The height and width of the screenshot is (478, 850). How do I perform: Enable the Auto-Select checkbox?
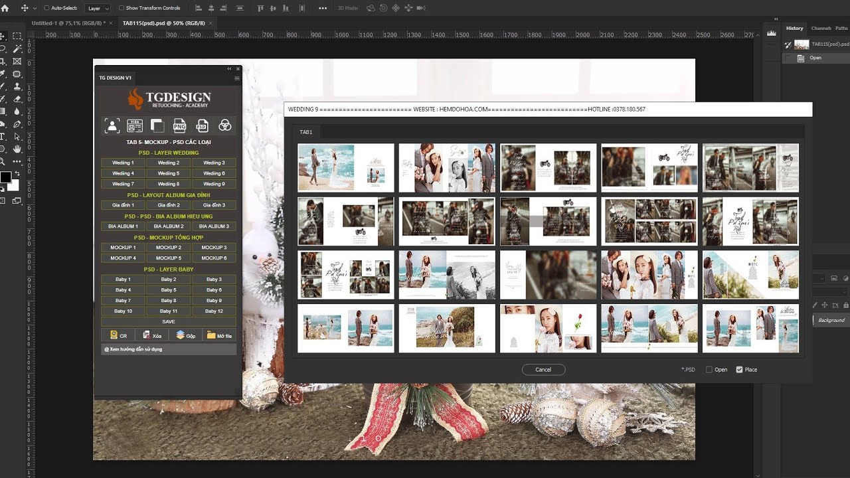point(46,8)
